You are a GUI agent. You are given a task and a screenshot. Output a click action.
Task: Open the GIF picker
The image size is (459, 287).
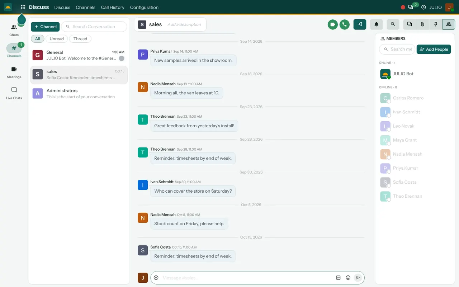tap(338, 278)
